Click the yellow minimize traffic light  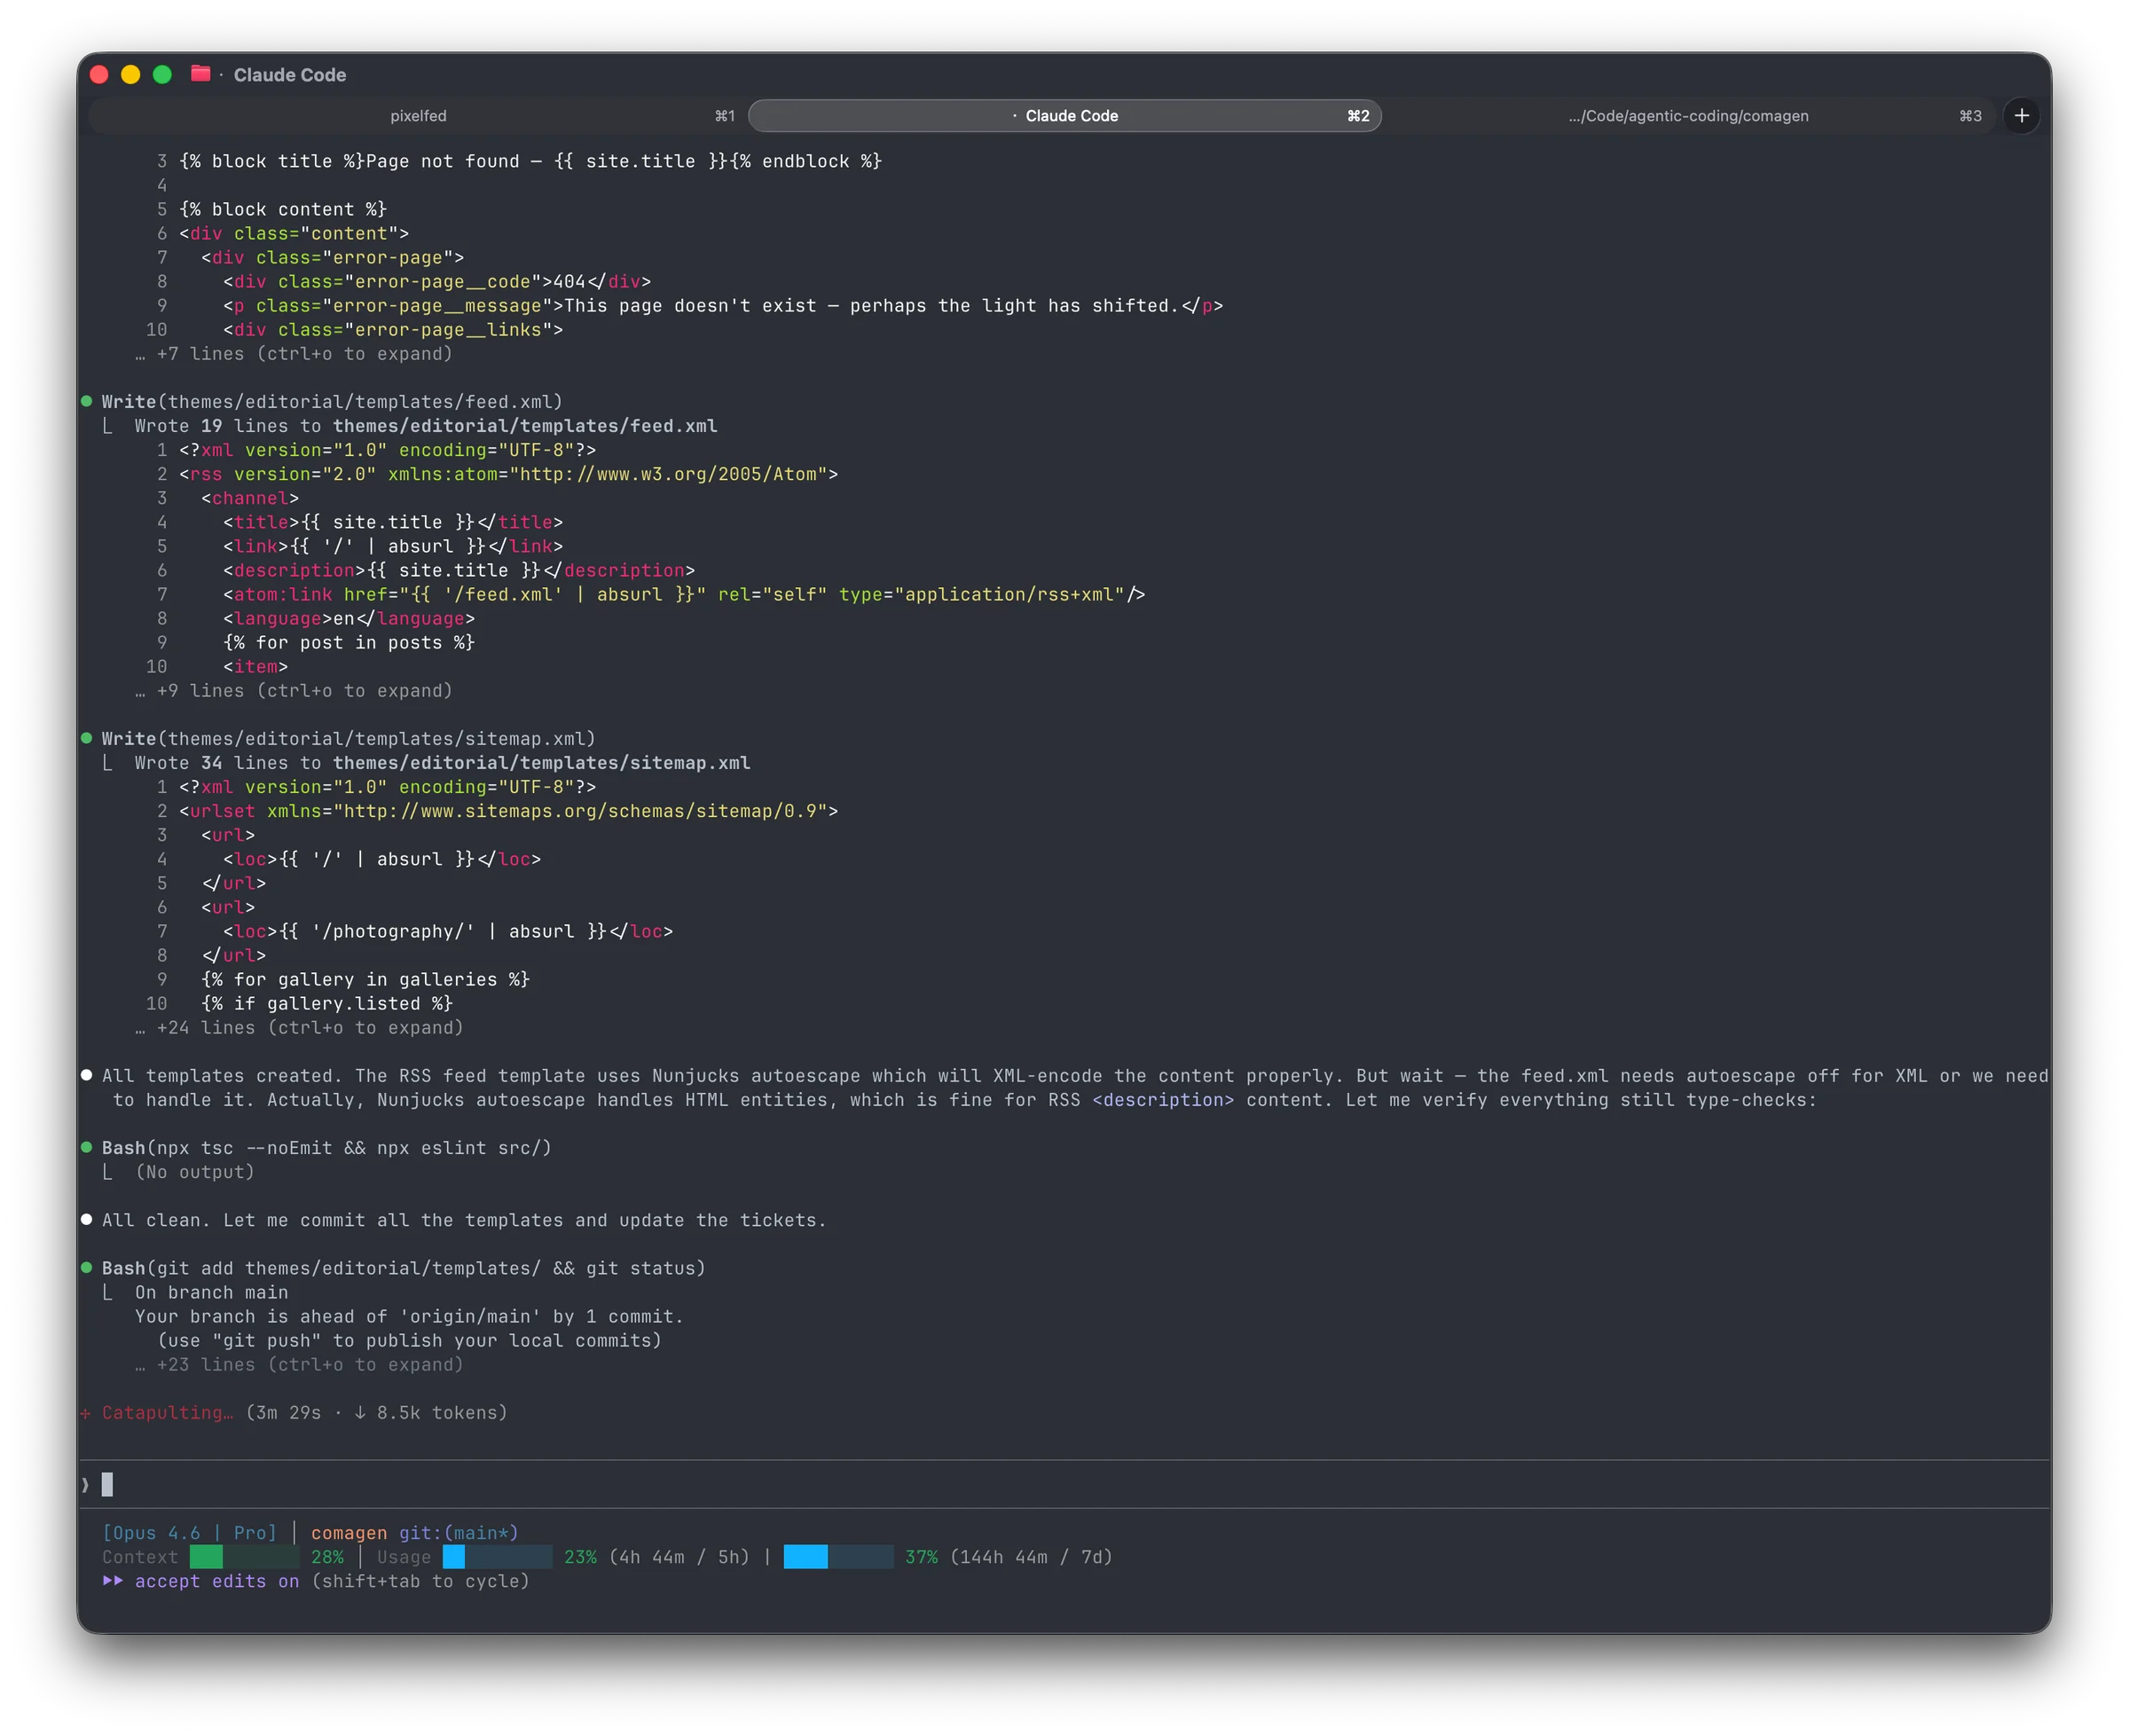[x=130, y=74]
